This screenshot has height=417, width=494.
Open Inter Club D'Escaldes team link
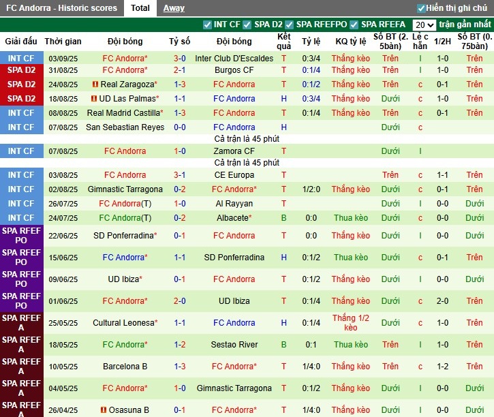point(234,59)
